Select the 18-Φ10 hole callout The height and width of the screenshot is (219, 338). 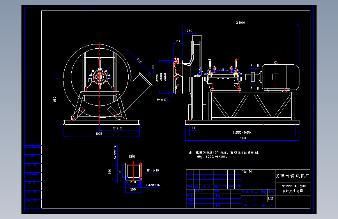pos(153,170)
